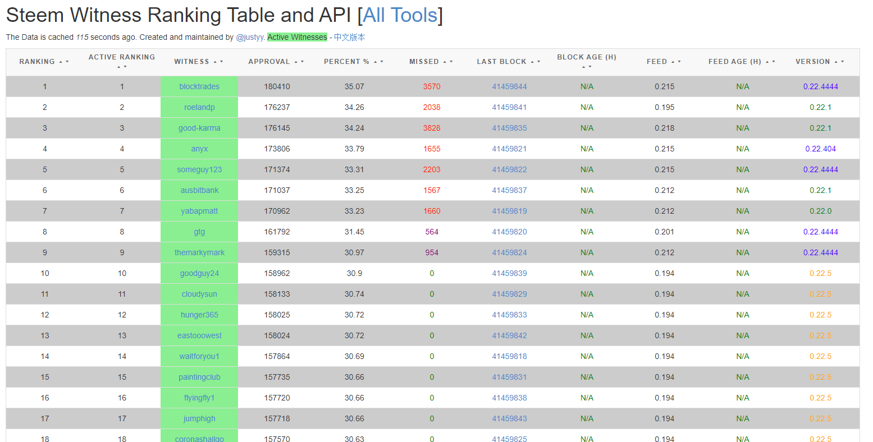Open last block 41459821 link
Viewport: 873px width, 442px height.
509,149
